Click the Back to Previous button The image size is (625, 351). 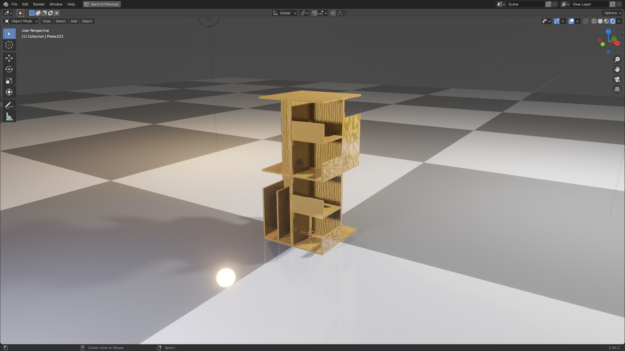102,4
